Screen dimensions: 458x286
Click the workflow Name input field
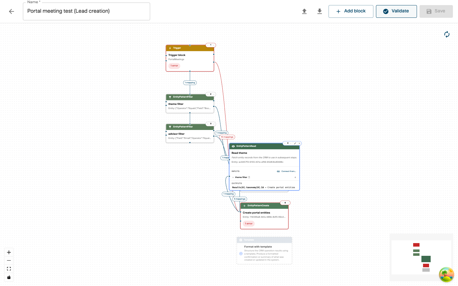click(x=86, y=11)
